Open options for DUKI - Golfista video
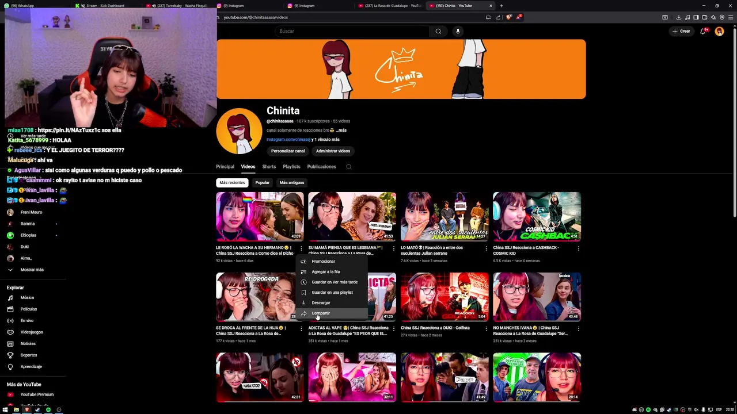737x414 pixels. [486, 329]
